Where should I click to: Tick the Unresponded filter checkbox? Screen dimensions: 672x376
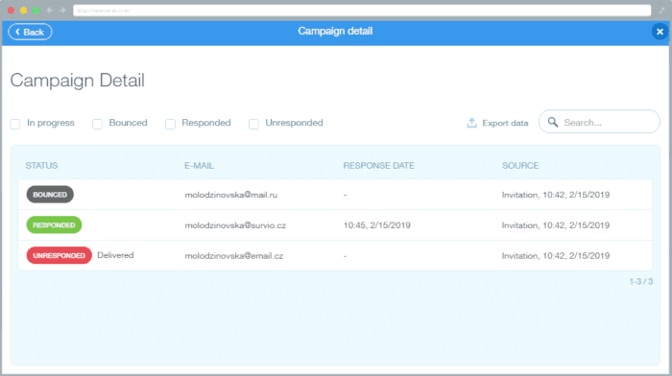tap(253, 124)
